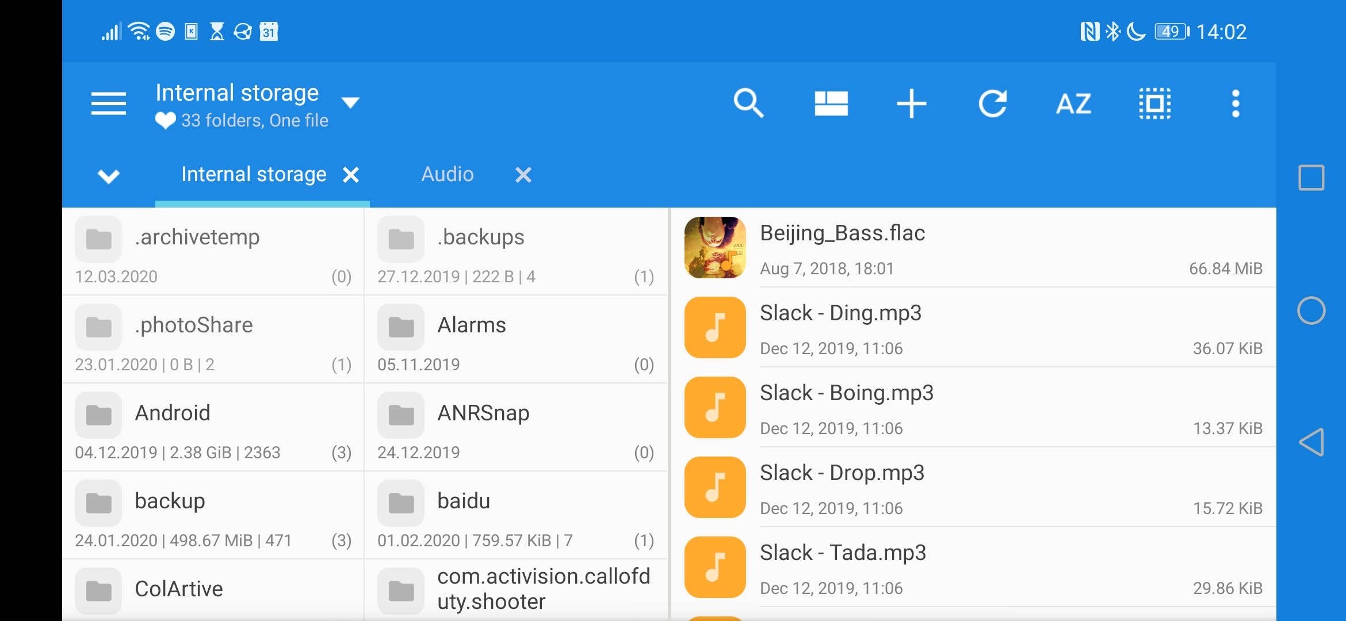This screenshot has height=621, width=1346.
Task: Tap the plus icon to create new item
Action: (911, 104)
